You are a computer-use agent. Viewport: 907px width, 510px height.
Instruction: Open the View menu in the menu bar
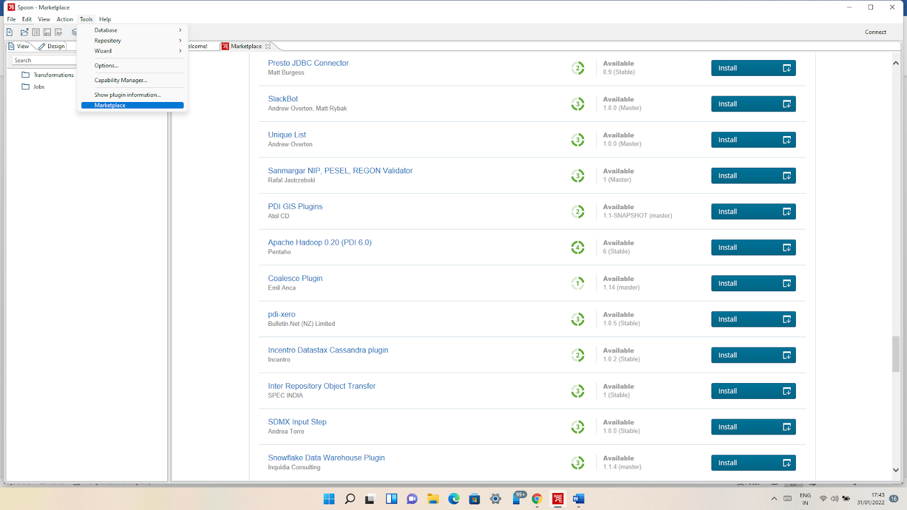coord(44,19)
